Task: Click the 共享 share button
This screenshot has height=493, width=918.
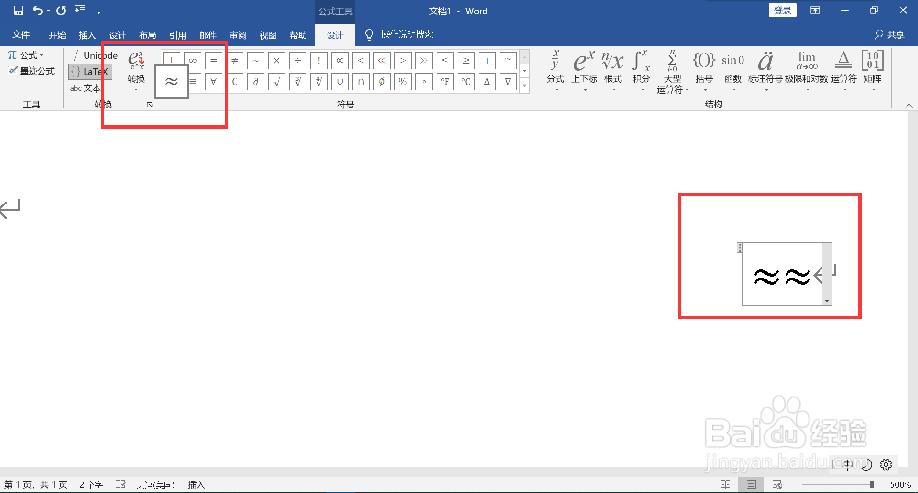Action: [890, 35]
